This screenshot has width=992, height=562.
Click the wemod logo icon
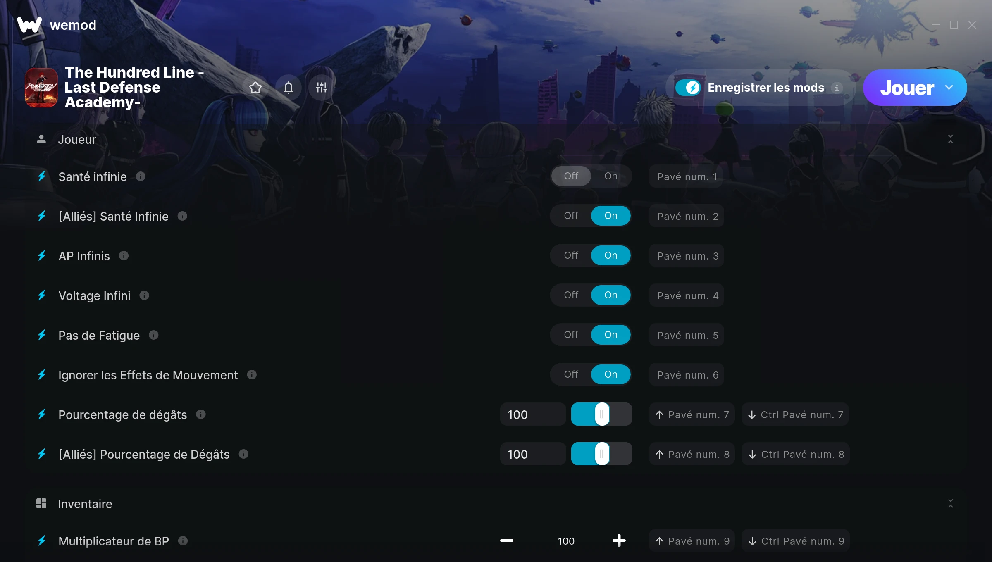[x=29, y=25]
